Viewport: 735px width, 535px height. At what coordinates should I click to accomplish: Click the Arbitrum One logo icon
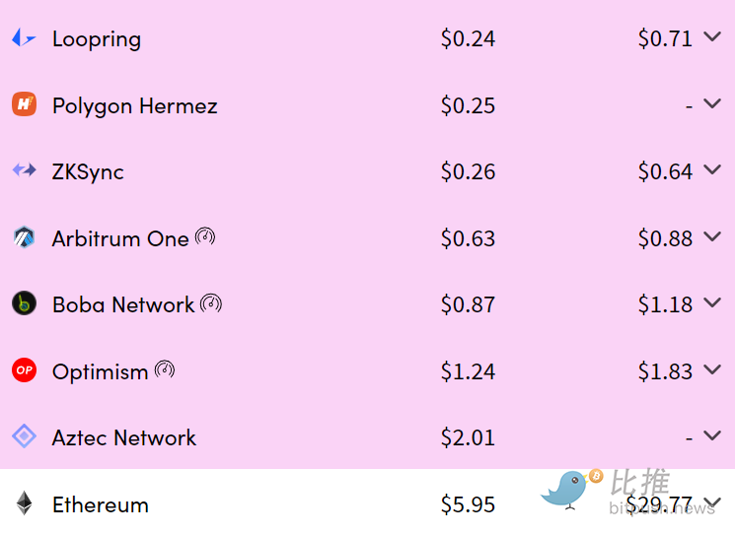24,237
